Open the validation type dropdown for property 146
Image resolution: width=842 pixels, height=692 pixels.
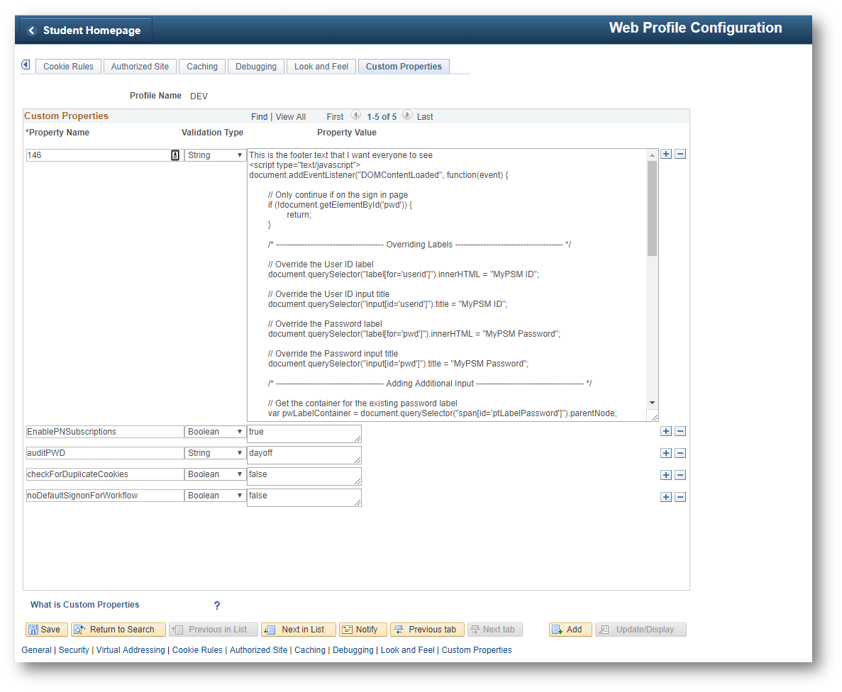215,155
